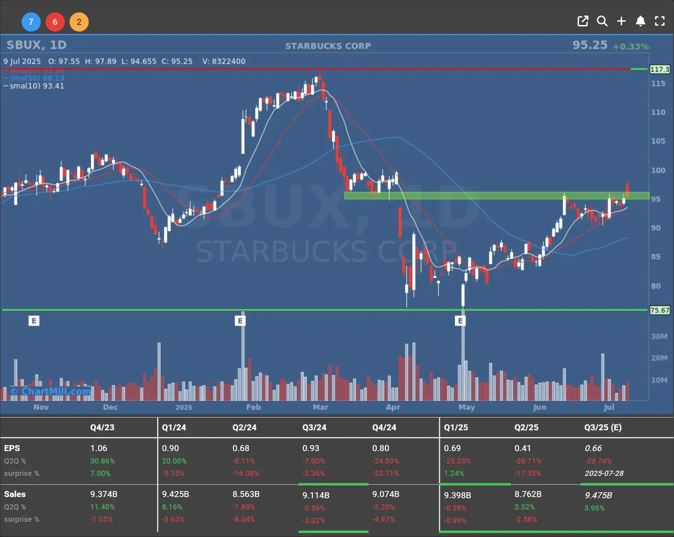Click the EPS row label
The width and height of the screenshot is (674, 537).
12,448
